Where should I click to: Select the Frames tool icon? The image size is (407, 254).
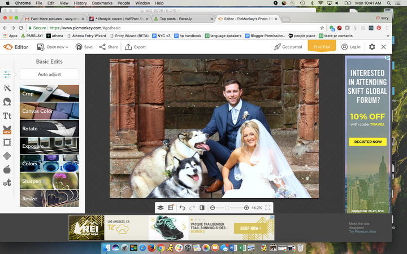[7, 142]
